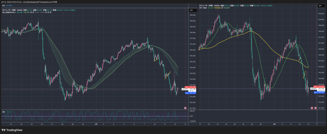The height and width of the screenshot is (134, 327).
Task: Click the red Ask price label on left chart
Action: tap(191, 87)
